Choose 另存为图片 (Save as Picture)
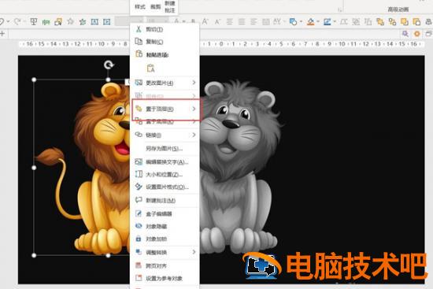The height and width of the screenshot is (289, 433). [x=165, y=149]
